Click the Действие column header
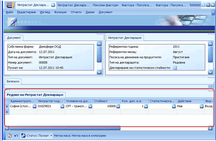This screenshot has height=141, width=216. (190, 101)
